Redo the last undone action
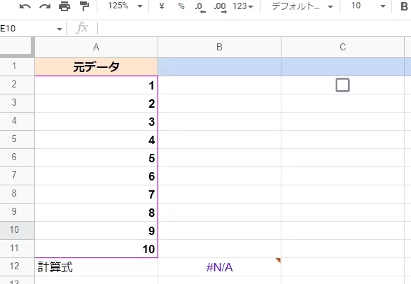411x284 pixels. (45, 6)
